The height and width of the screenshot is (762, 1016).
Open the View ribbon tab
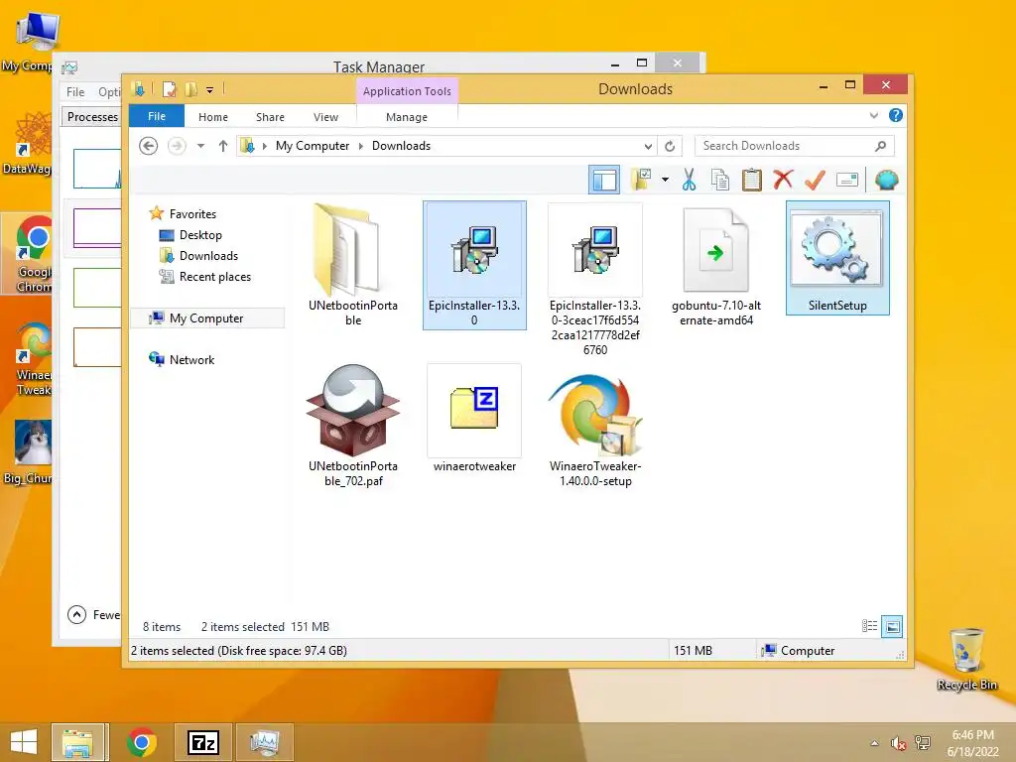tap(325, 117)
